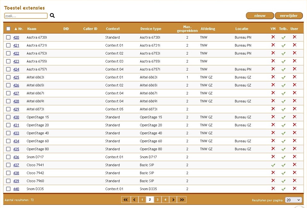Click the User red cross for Snom D335

click(295, 189)
